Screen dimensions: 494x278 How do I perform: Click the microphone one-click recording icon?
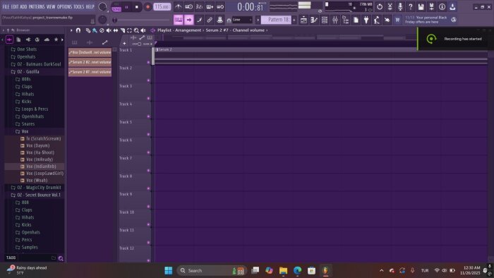[x=400, y=6]
